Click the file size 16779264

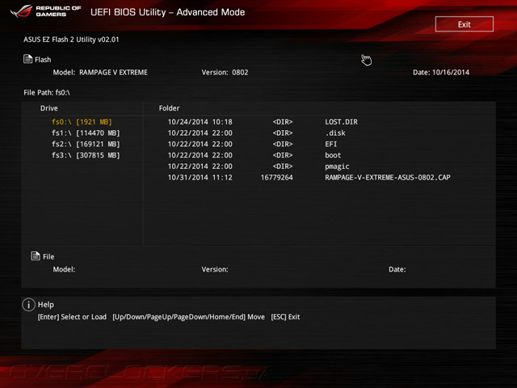pyautogui.click(x=276, y=178)
